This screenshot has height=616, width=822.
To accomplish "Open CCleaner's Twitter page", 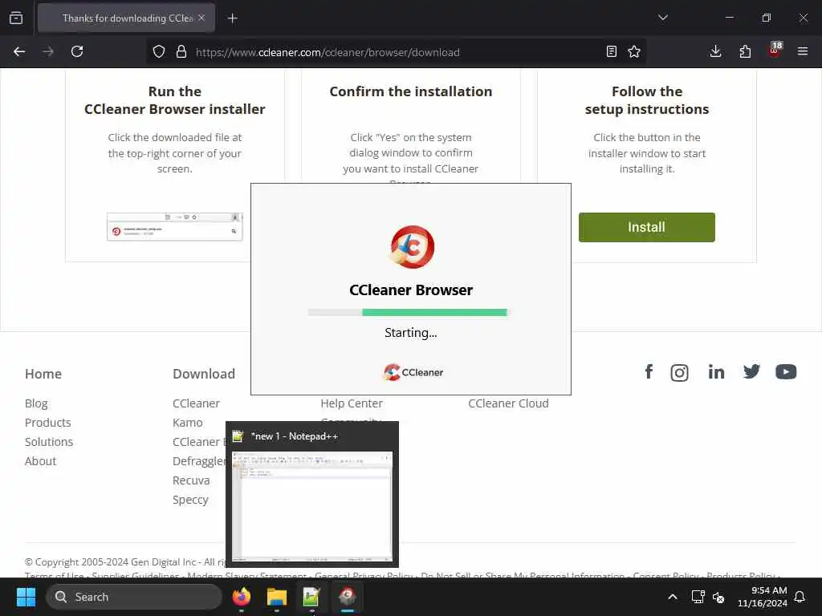I will tap(751, 371).
